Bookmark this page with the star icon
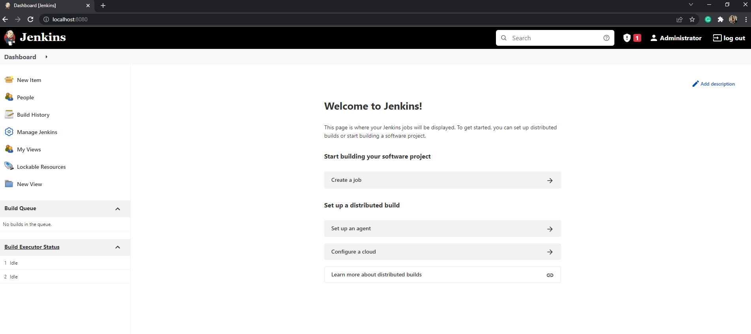The height and width of the screenshot is (334, 751). tap(692, 19)
